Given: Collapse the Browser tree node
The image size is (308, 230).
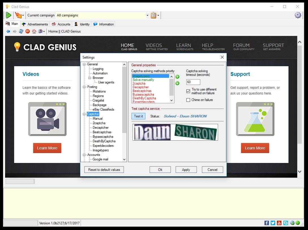Looking at the screenshot, I should pyautogui.click(x=90, y=78).
